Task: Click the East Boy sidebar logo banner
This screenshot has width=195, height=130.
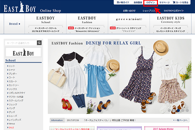Action: click(23, 53)
